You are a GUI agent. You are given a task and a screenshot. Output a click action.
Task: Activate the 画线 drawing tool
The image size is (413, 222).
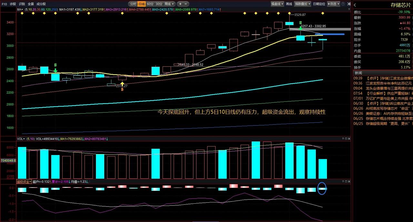click(x=289, y=4)
